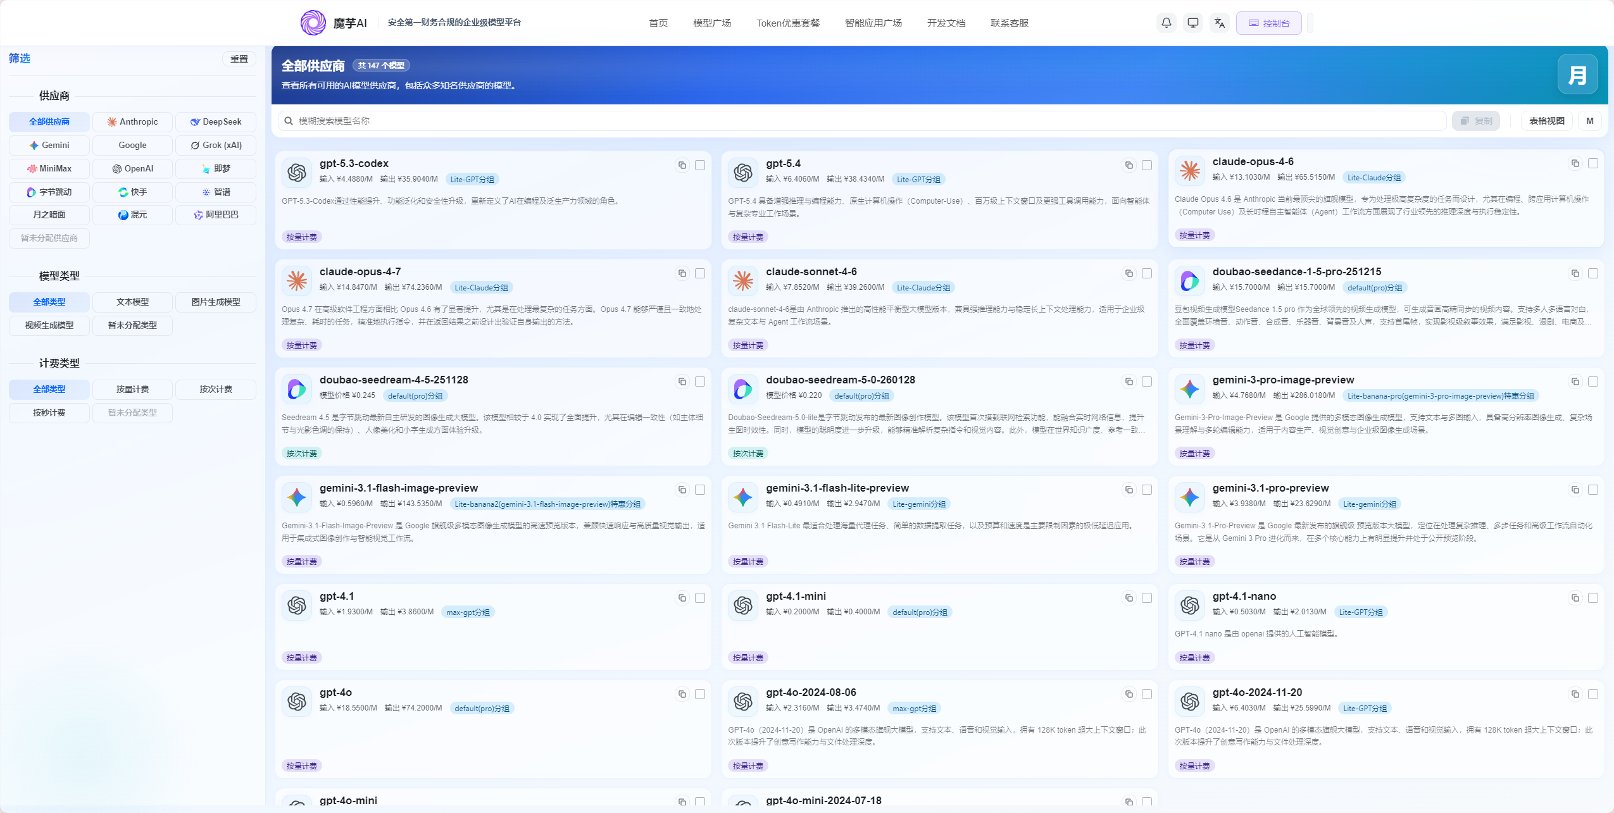Image resolution: width=1614 pixels, height=813 pixels.
Task: Copy claude-opus-4-6 model name icon
Action: click(x=1575, y=163)
